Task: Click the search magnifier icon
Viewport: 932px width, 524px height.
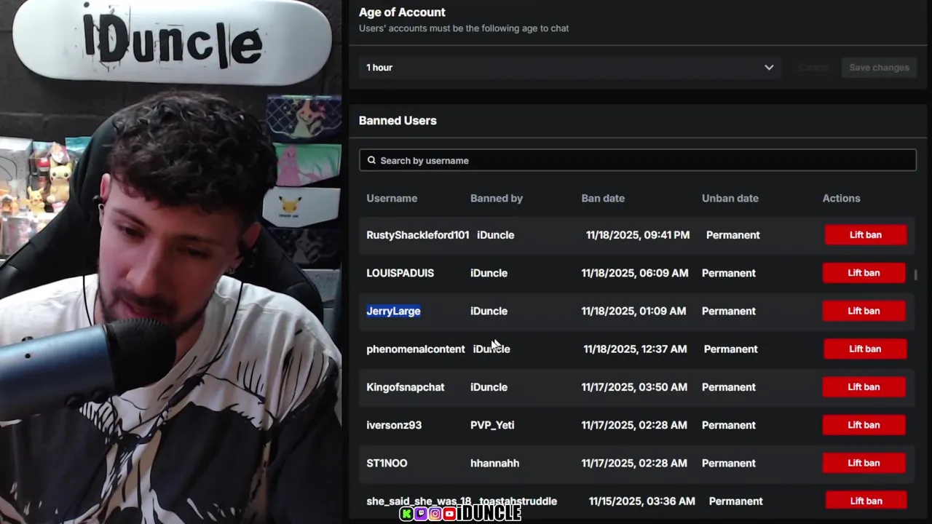Action: pos(371,160)
